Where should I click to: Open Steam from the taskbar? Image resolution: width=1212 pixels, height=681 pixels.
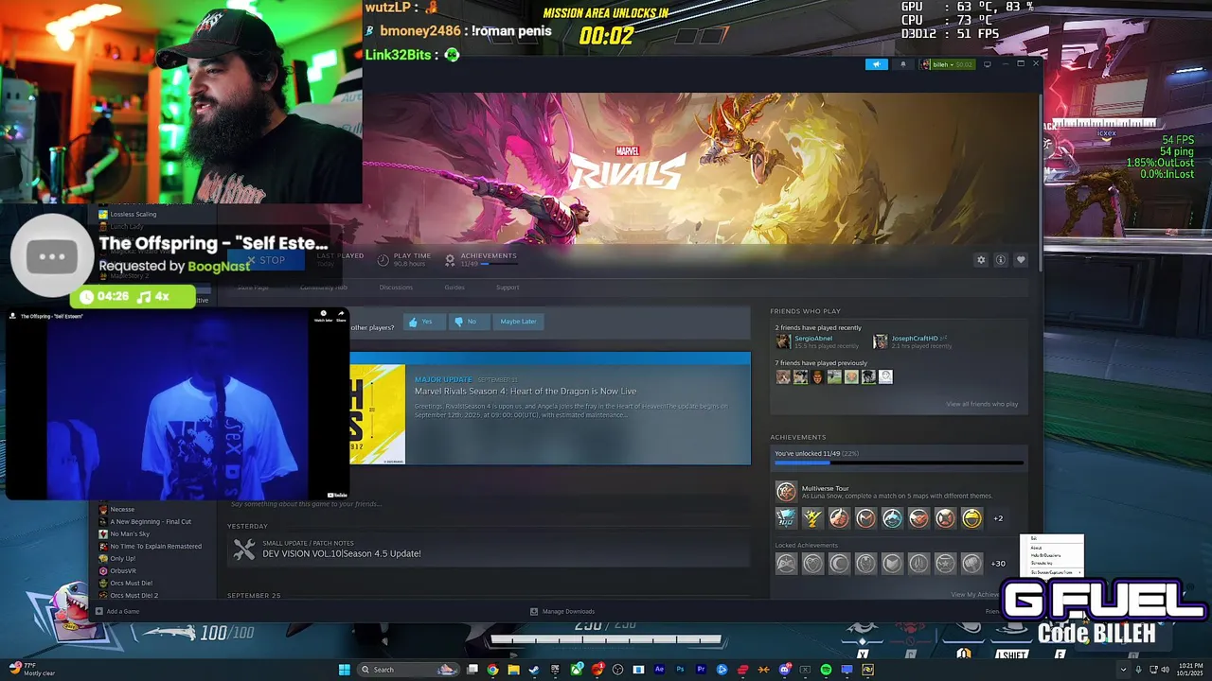pos(534,670)
